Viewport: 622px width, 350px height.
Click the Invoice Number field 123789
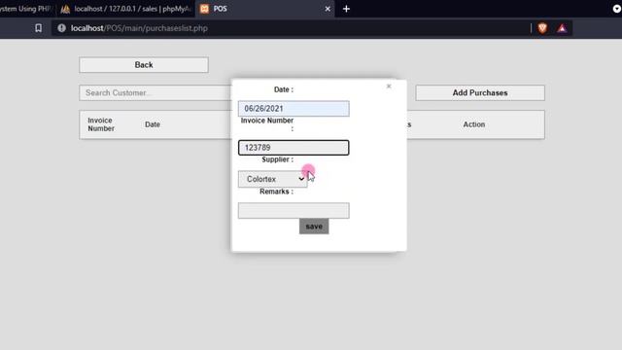click(x=294, y=148)
